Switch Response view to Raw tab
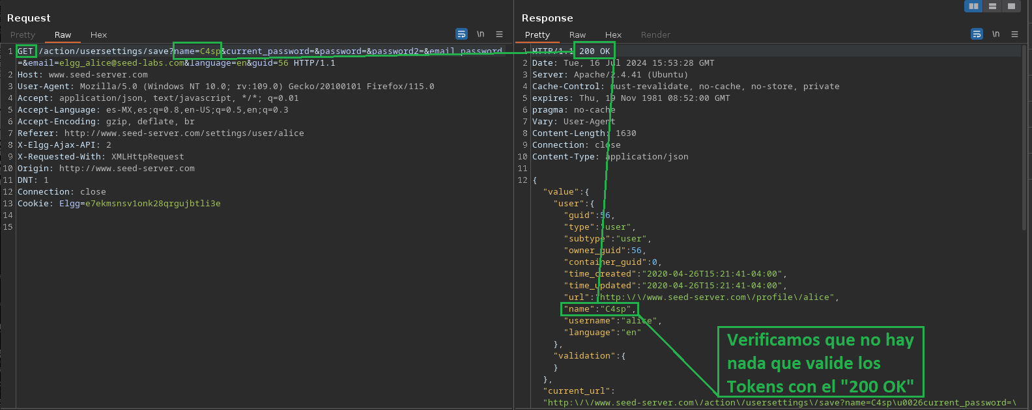 [x=577, y=35]
